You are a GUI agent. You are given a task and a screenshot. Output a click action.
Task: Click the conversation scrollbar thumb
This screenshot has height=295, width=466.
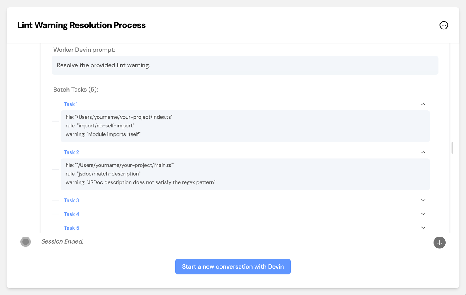pos(452,148)
